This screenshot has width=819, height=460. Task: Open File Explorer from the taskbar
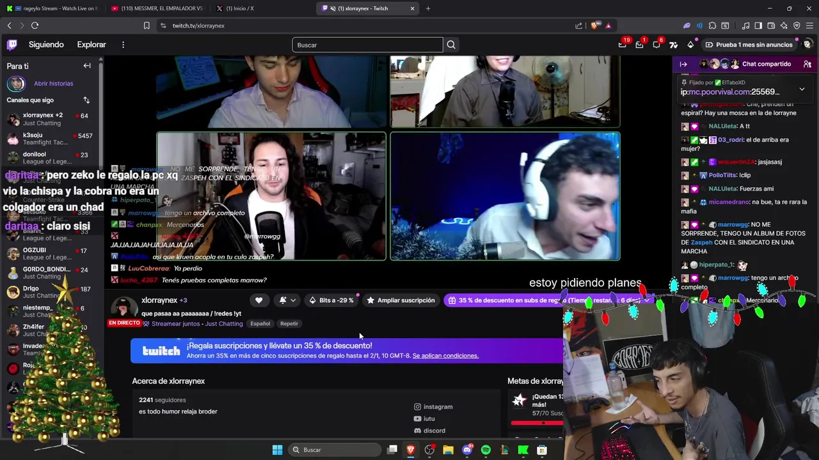pos(449,450)
